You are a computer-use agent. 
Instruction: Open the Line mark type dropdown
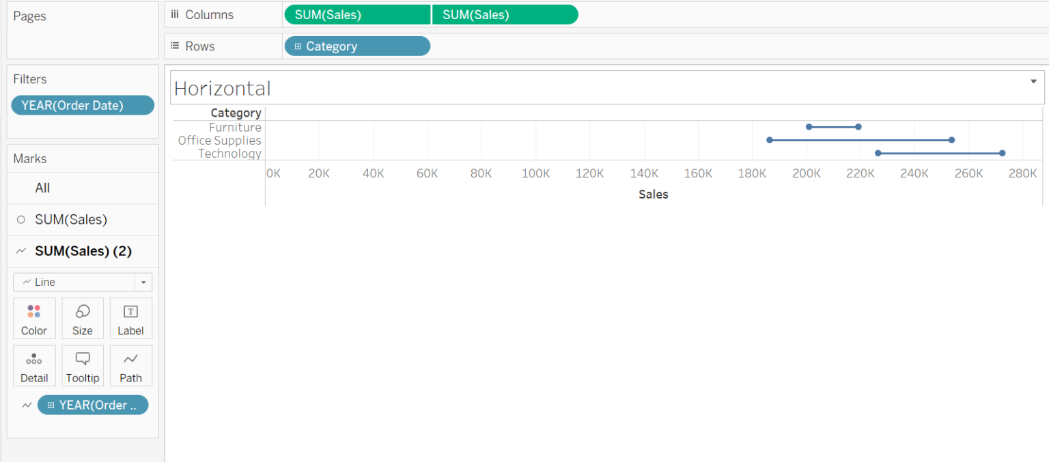pos(143,282)
